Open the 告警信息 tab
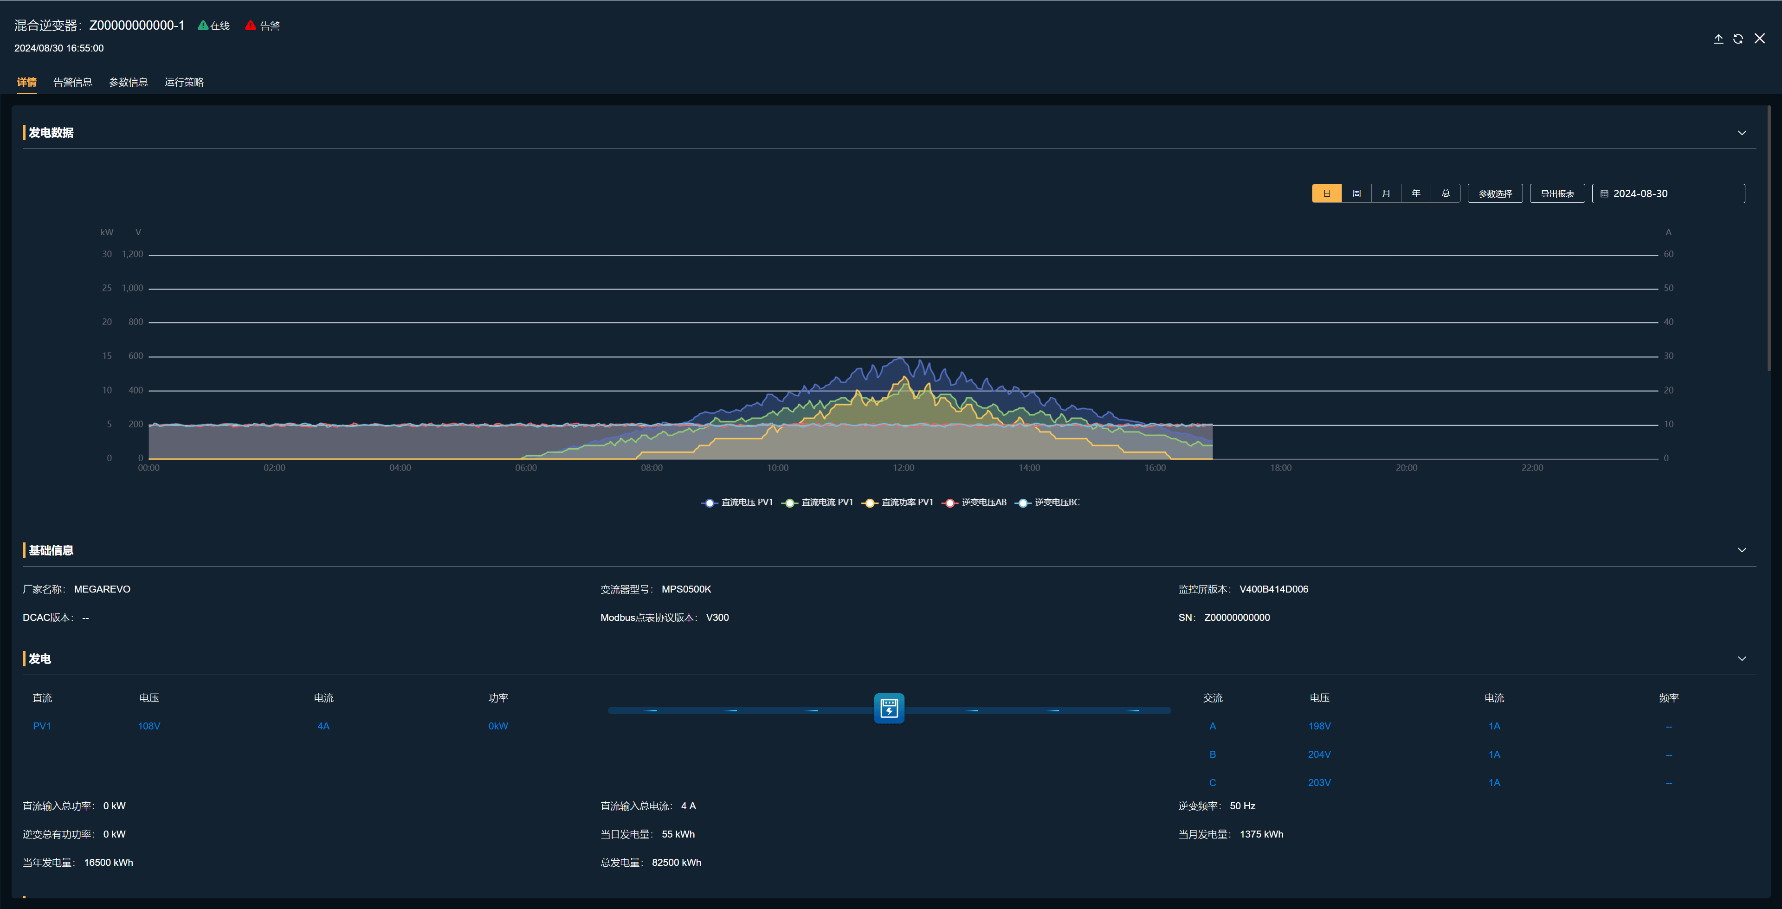The width and height of the screenshot is (1782, 909). pyautogui.click(x=73, y=82)
